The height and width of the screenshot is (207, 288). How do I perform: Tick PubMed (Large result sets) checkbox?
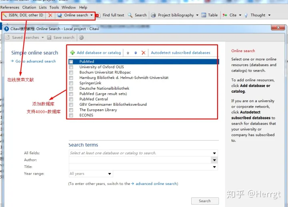pos(71,94)
